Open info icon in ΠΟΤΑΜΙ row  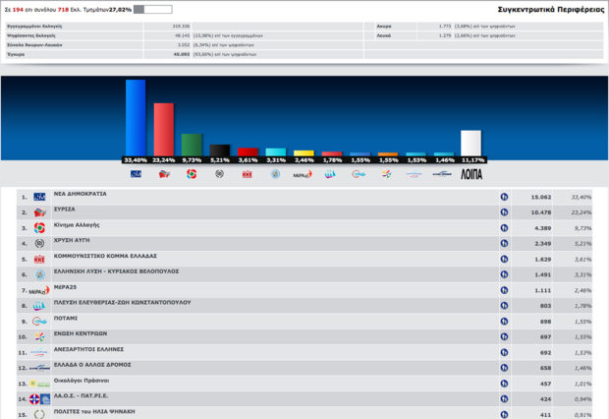tap(504, 322)
